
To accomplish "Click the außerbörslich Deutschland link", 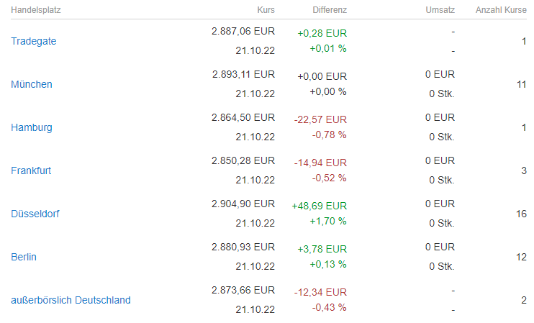I will coord(71,300).
